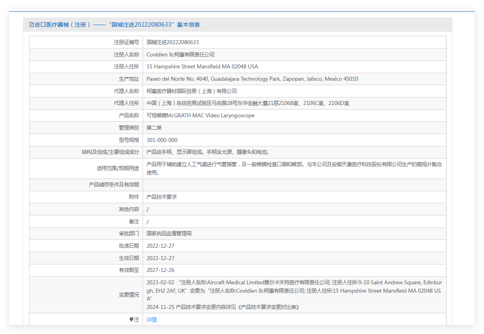The height and width of the screenshot is (334, 484).
Task: Click the approving department 国家药品监督管理局 value
Action: [169, 233]
